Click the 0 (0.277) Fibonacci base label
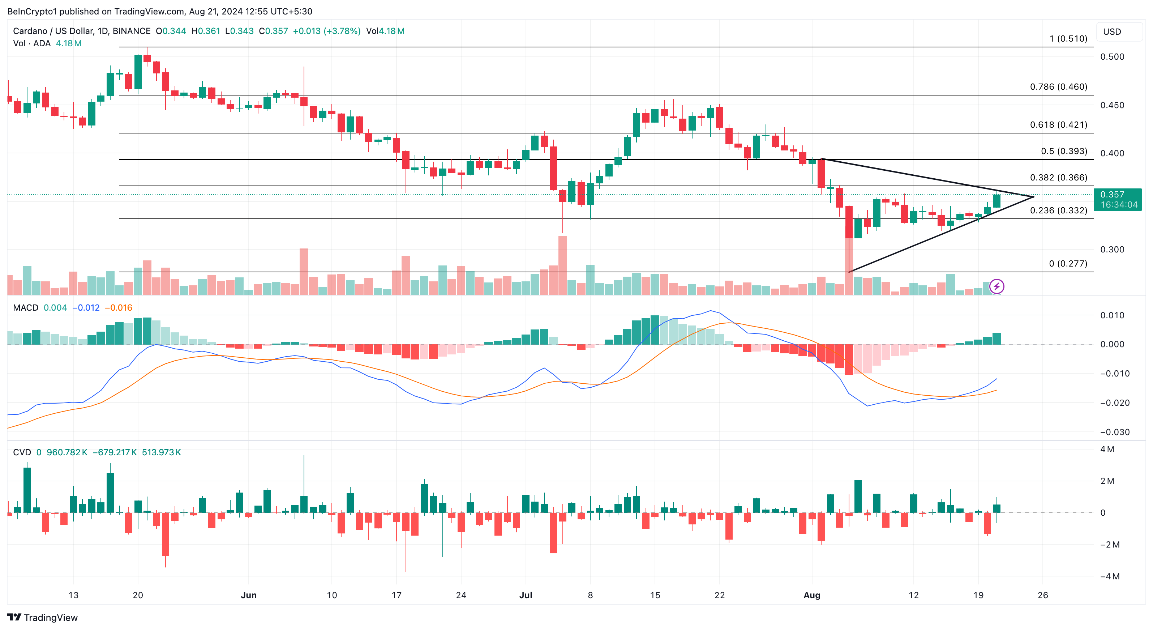 click(x=1068, y=263)
